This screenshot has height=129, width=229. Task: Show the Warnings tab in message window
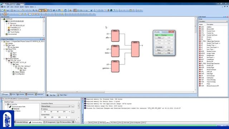pyautogui.click(x=102, y=123)
